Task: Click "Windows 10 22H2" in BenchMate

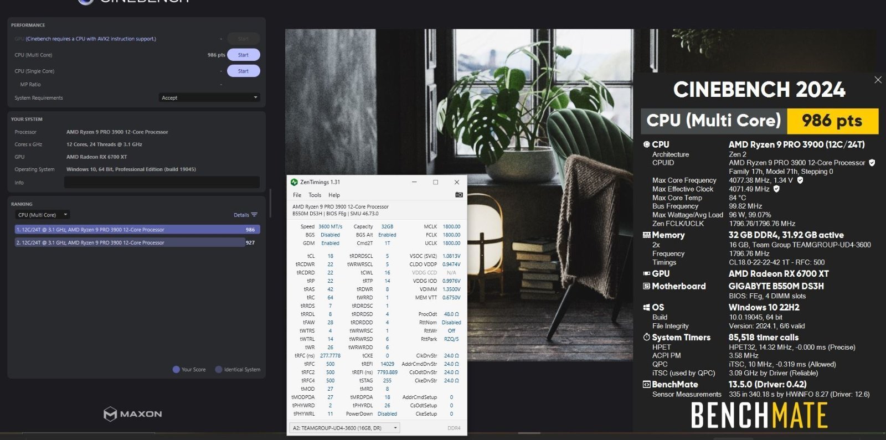Action: pyautogui.click(x=764, y=307)
